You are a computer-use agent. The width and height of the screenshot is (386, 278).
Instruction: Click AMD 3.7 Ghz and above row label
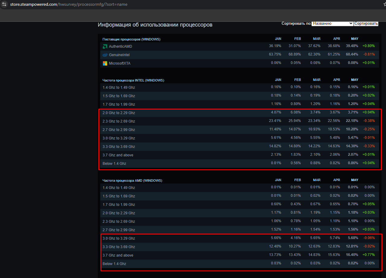(x=118, y=255)
